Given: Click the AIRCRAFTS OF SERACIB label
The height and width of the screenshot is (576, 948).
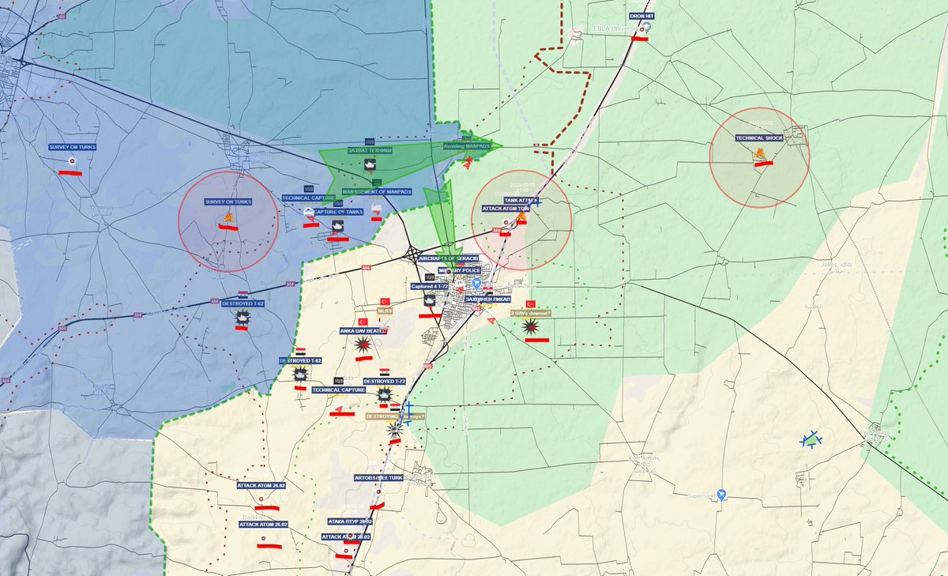Looking at the screenshot, I should [448, 258].
